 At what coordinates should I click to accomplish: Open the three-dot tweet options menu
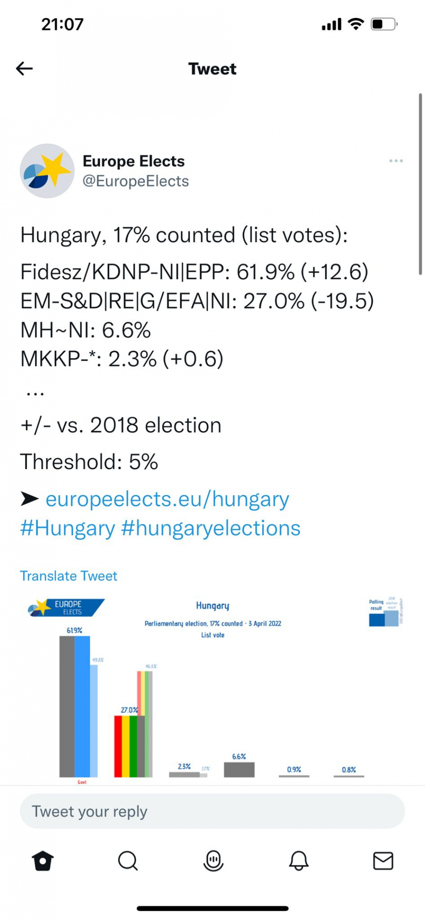pos(396,161)
